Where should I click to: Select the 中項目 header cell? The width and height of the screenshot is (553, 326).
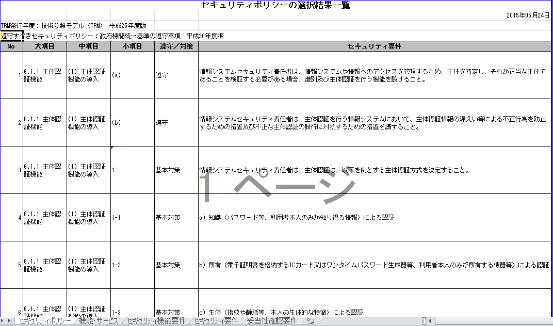pyautogui.click(x=89, y=46)
